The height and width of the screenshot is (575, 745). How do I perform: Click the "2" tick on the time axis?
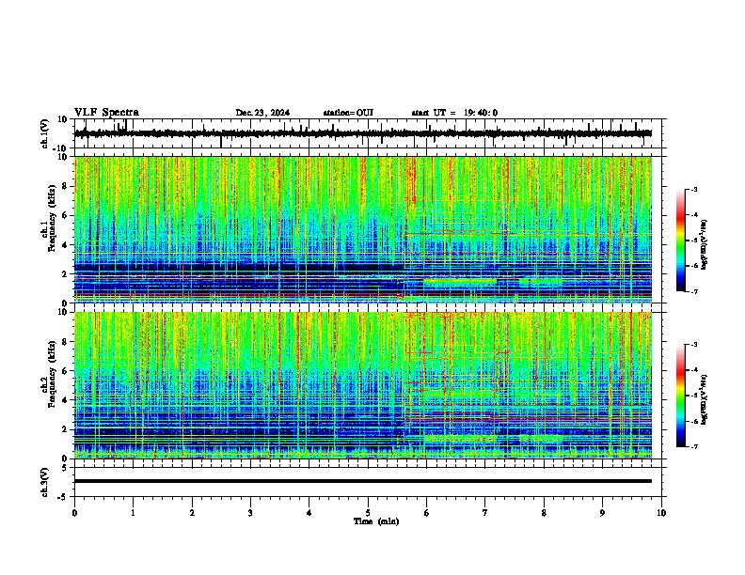coord(192,513)
